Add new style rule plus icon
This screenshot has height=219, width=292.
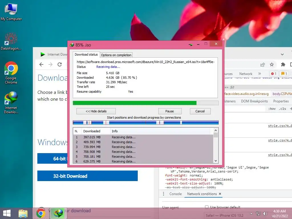[x=291, y=109]
